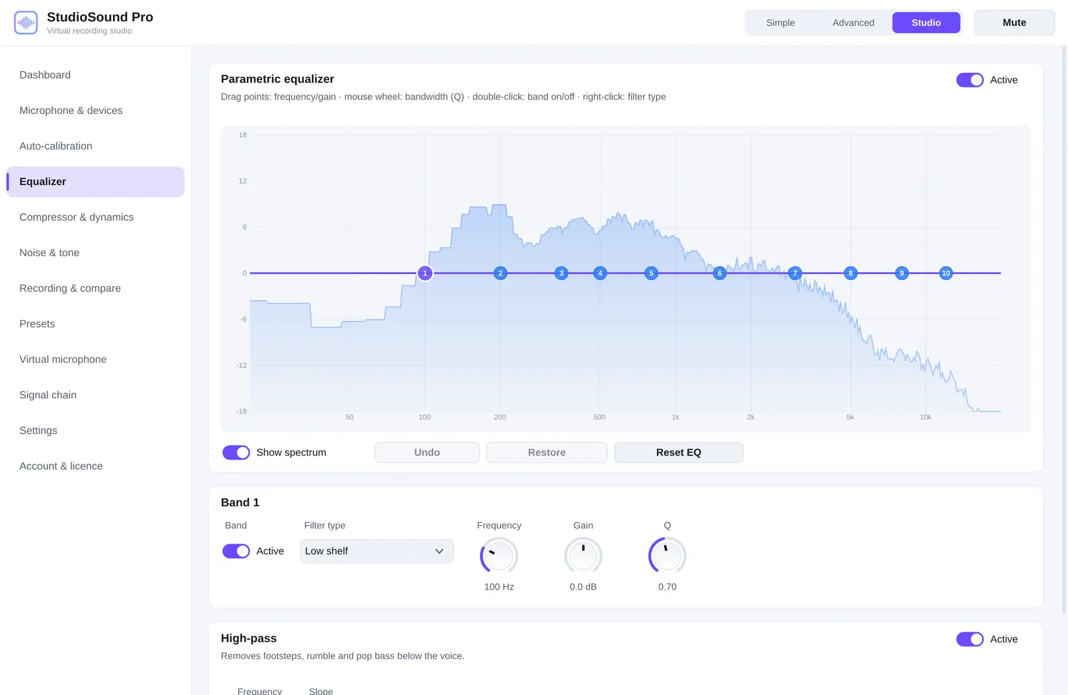1068x695 pixels.
Task: Go to Recording & compare
Action: 95,289
